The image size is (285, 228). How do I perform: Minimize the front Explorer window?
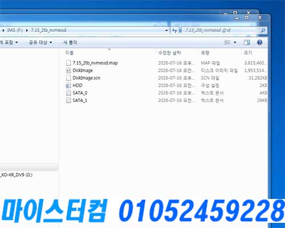(237, 18)
